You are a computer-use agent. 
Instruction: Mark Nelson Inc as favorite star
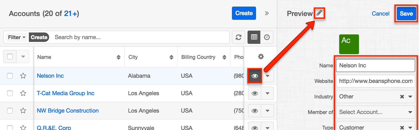click(x=23, y=76)
